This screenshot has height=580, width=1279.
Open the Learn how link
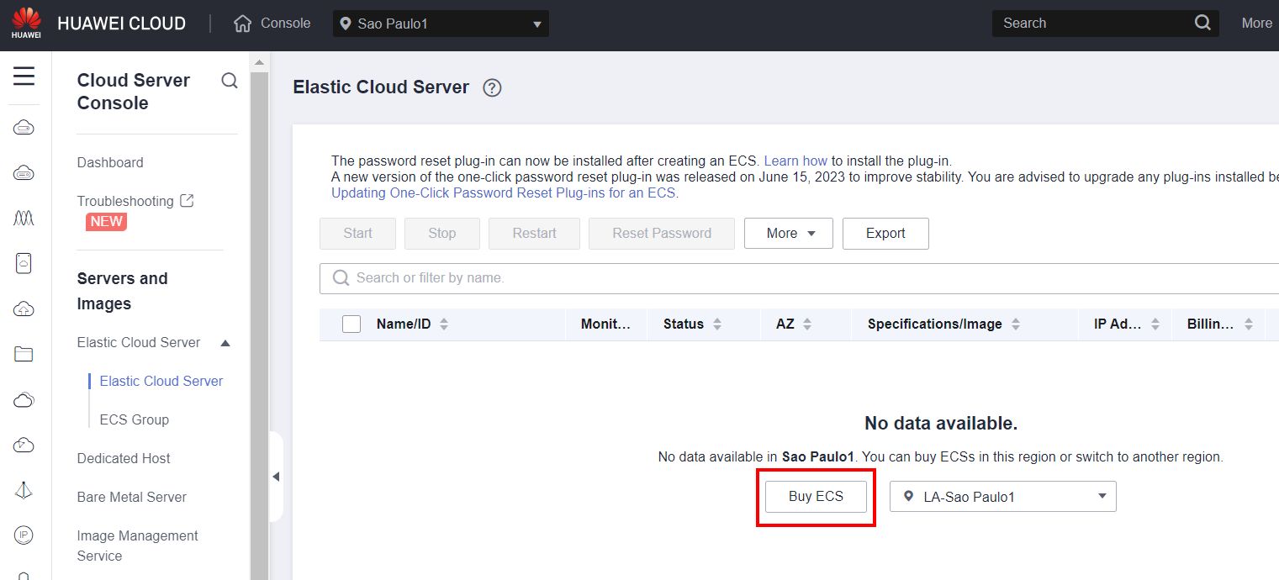click(x=797, y=161)
